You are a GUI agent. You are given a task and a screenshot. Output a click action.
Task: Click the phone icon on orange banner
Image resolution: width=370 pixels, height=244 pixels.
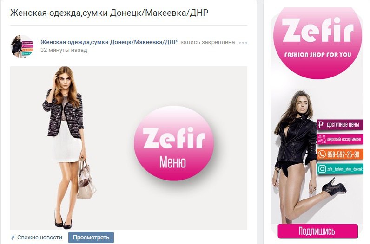(322, 154)
